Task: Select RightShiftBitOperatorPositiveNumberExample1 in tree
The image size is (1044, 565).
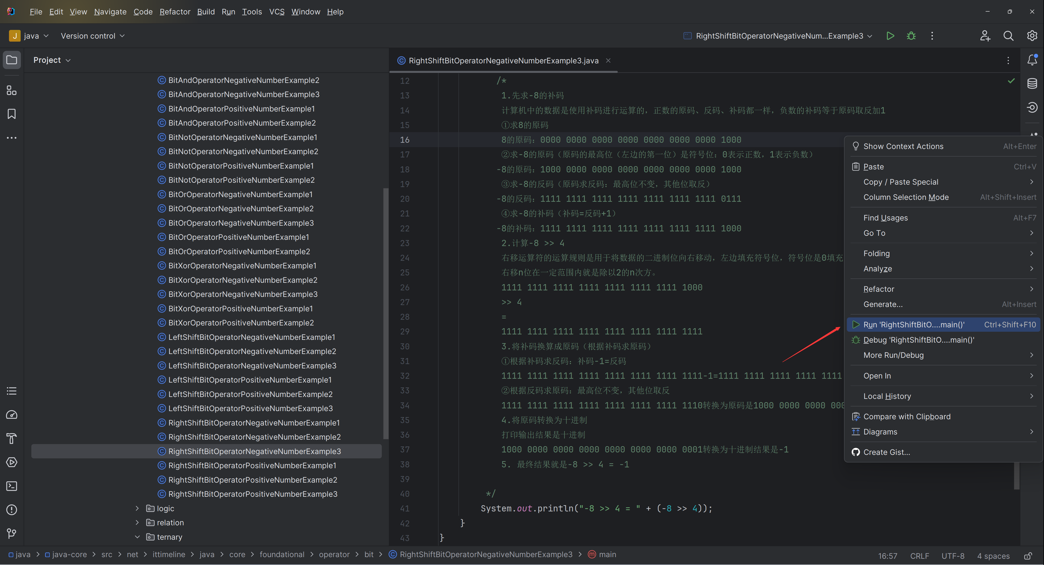Action: 247,465
